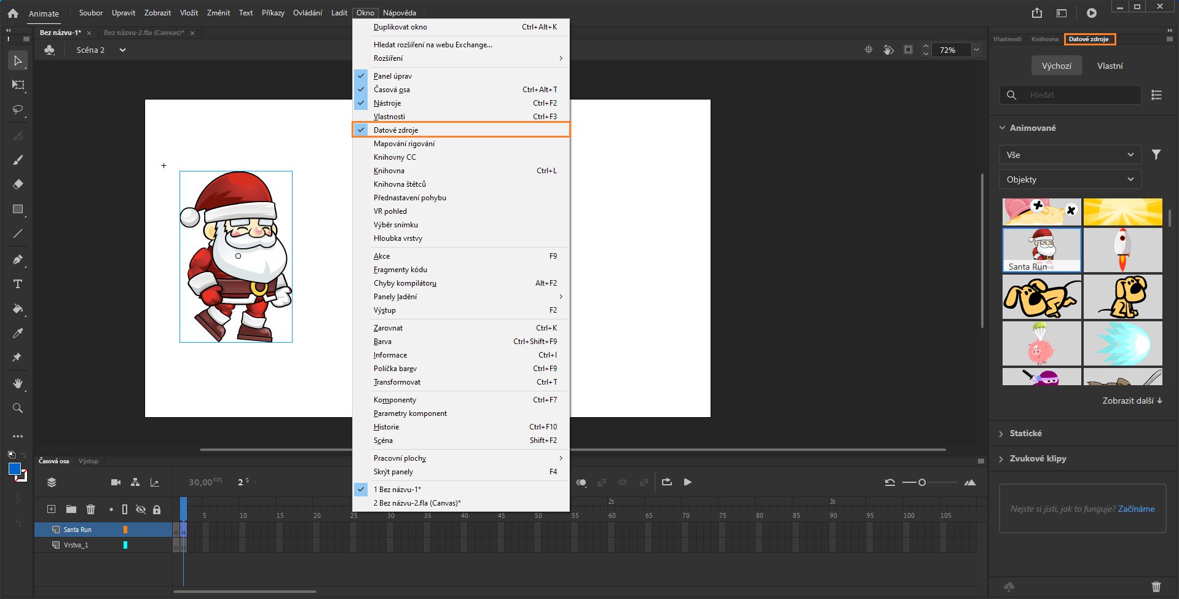Go to the Animate home screen

coord(13,13)
